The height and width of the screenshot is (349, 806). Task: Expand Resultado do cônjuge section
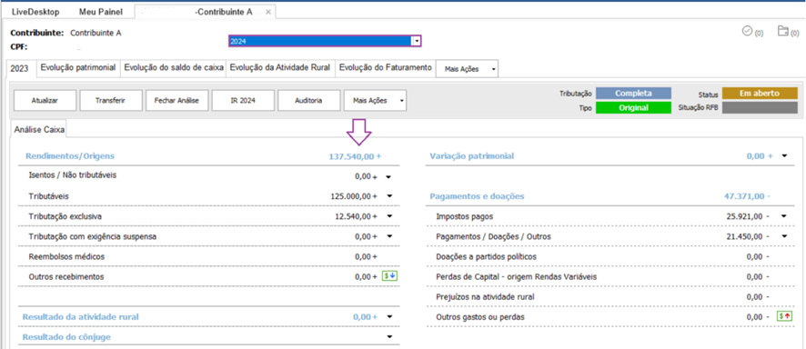point(389,336)
